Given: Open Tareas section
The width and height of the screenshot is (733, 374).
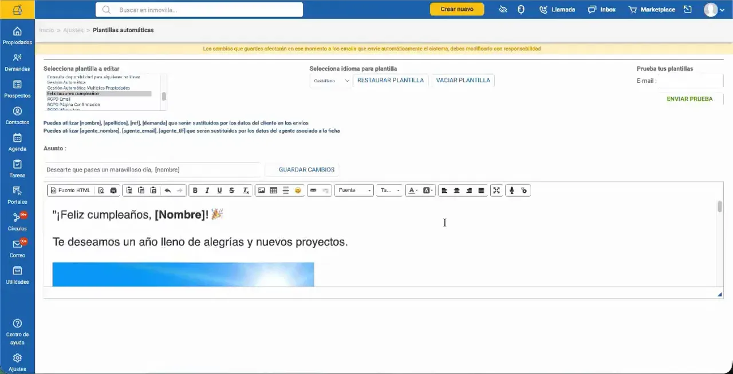Looking at the screenshot, I should tap(17, 168).
